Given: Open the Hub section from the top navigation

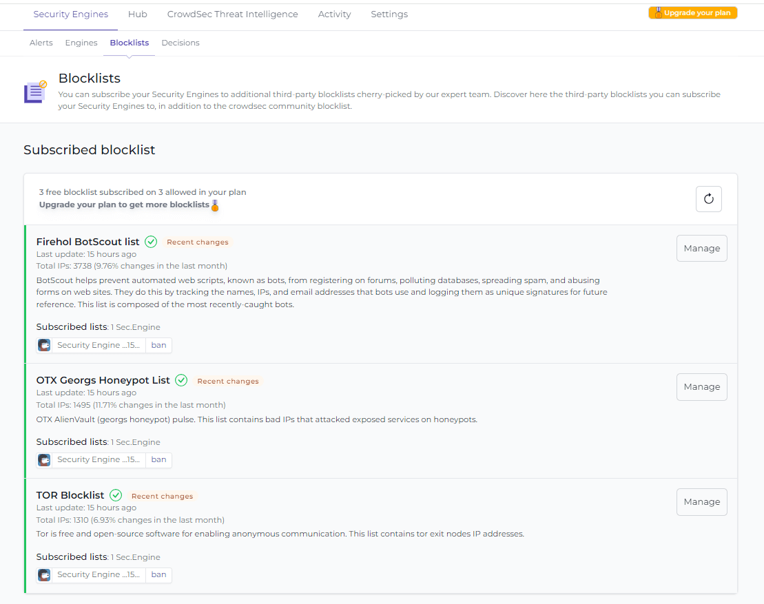Looking at the screenshot, I should 137,14.
